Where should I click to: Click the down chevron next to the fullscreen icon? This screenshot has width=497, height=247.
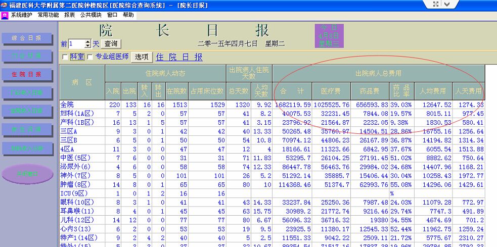pos(447,4)
